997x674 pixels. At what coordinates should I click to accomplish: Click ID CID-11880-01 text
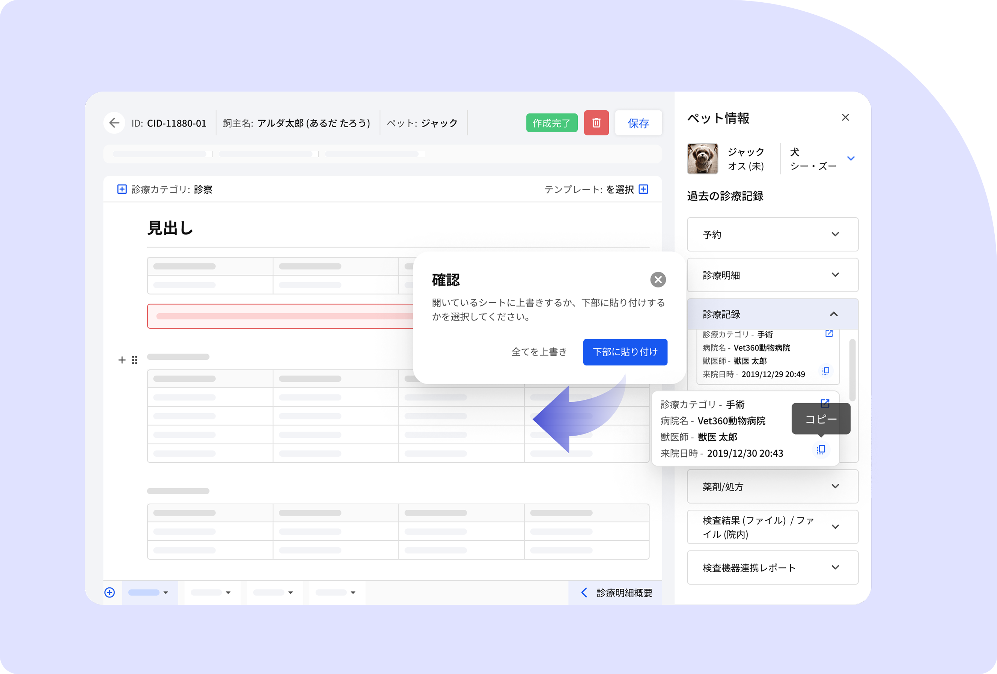click(x=169, y=123)
